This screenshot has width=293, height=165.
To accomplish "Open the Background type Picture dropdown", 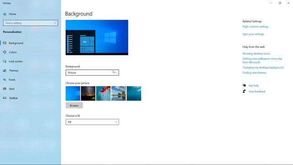I will [x=92, y=72].
